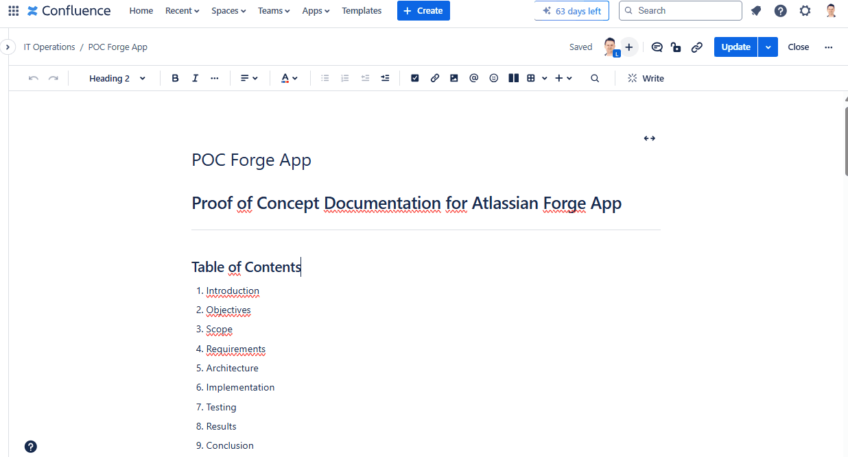This screenshot has height=457, width=848.
Task: Click the AI Write button
Action: click(646, 78)
